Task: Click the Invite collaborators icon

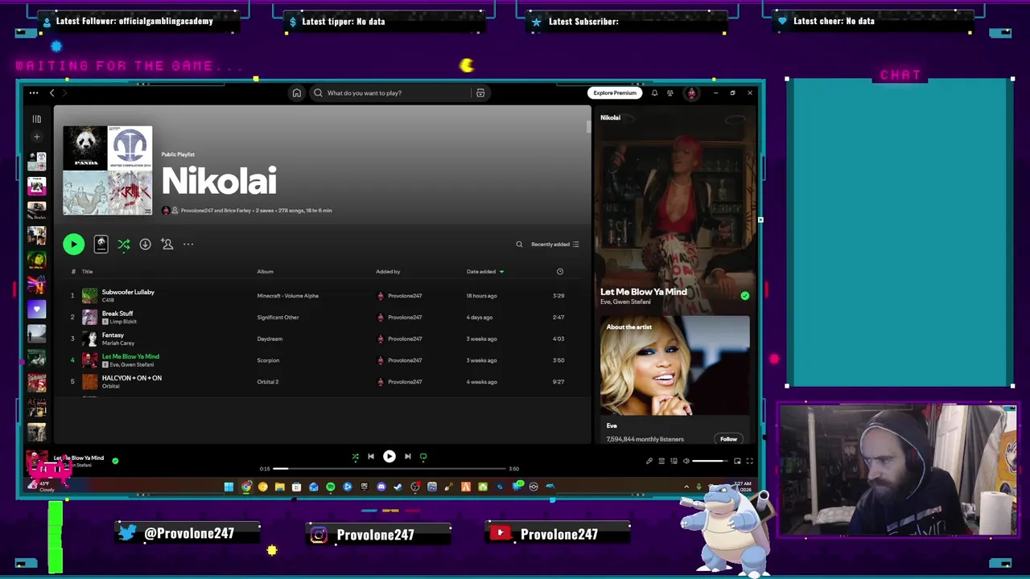Action: pos(167,244)
